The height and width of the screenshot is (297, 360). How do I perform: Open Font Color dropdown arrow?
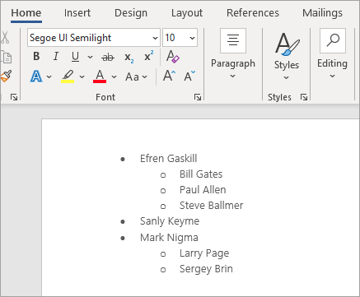114,77
